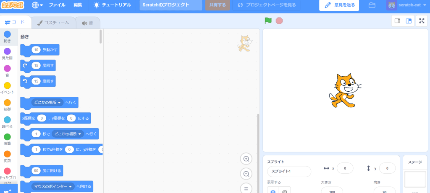Switch to the 音 sounds tab
Image resolution: width=430 pixels, height=193 pixels.
click(x=87, y=23)
